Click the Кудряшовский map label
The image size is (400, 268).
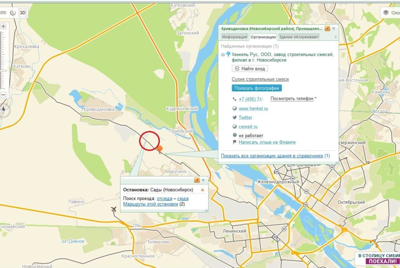click(182, 109)
